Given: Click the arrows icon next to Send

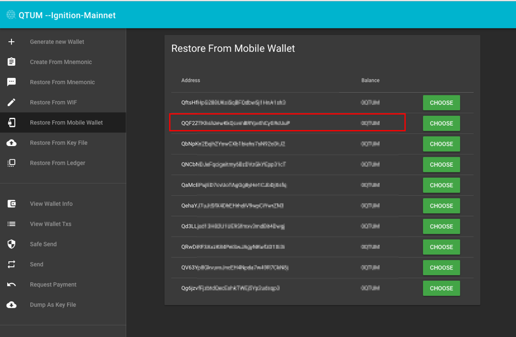Looking at the screenshot, I should pos(12,265).
